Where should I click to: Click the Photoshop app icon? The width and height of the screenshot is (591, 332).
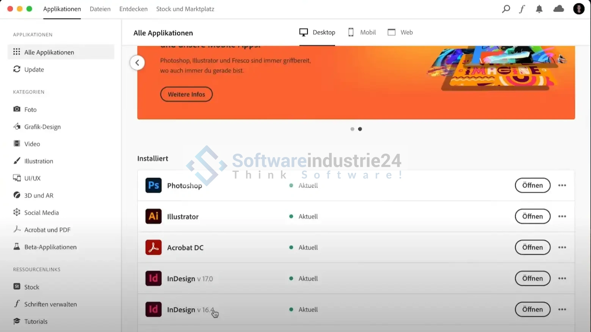[x=154, y=185]
